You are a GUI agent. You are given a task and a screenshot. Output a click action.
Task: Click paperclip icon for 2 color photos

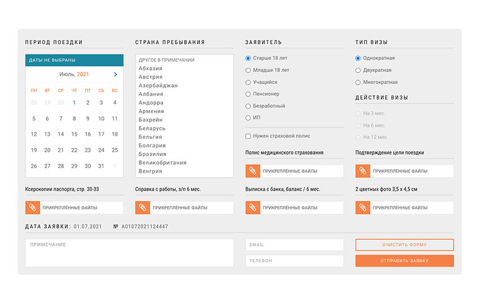[363, 208]
